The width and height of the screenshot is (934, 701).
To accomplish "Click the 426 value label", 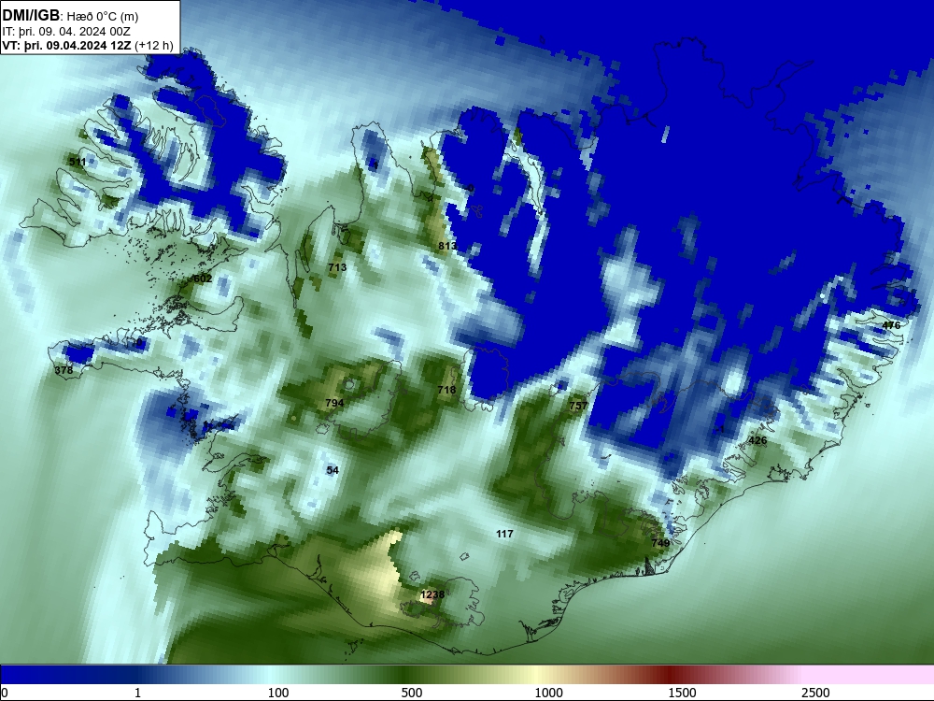I will coord(757,440).
